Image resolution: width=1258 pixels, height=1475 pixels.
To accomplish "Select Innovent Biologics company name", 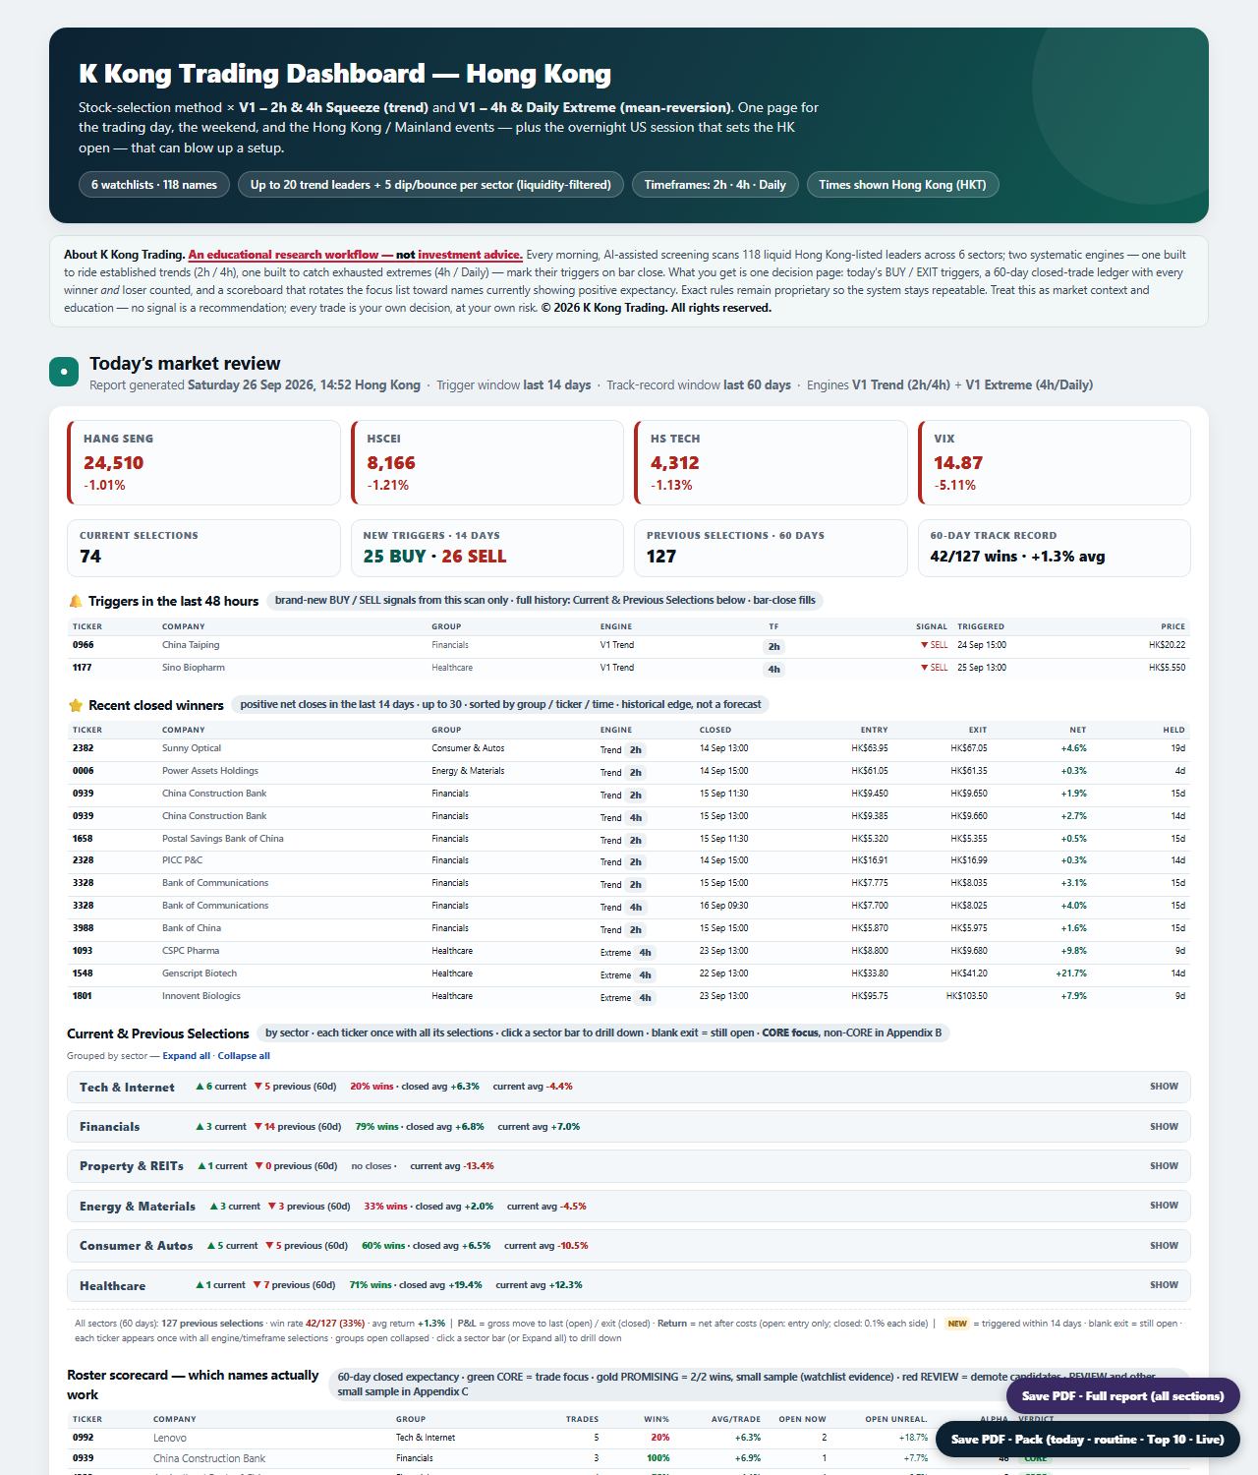I will point(201,996).
